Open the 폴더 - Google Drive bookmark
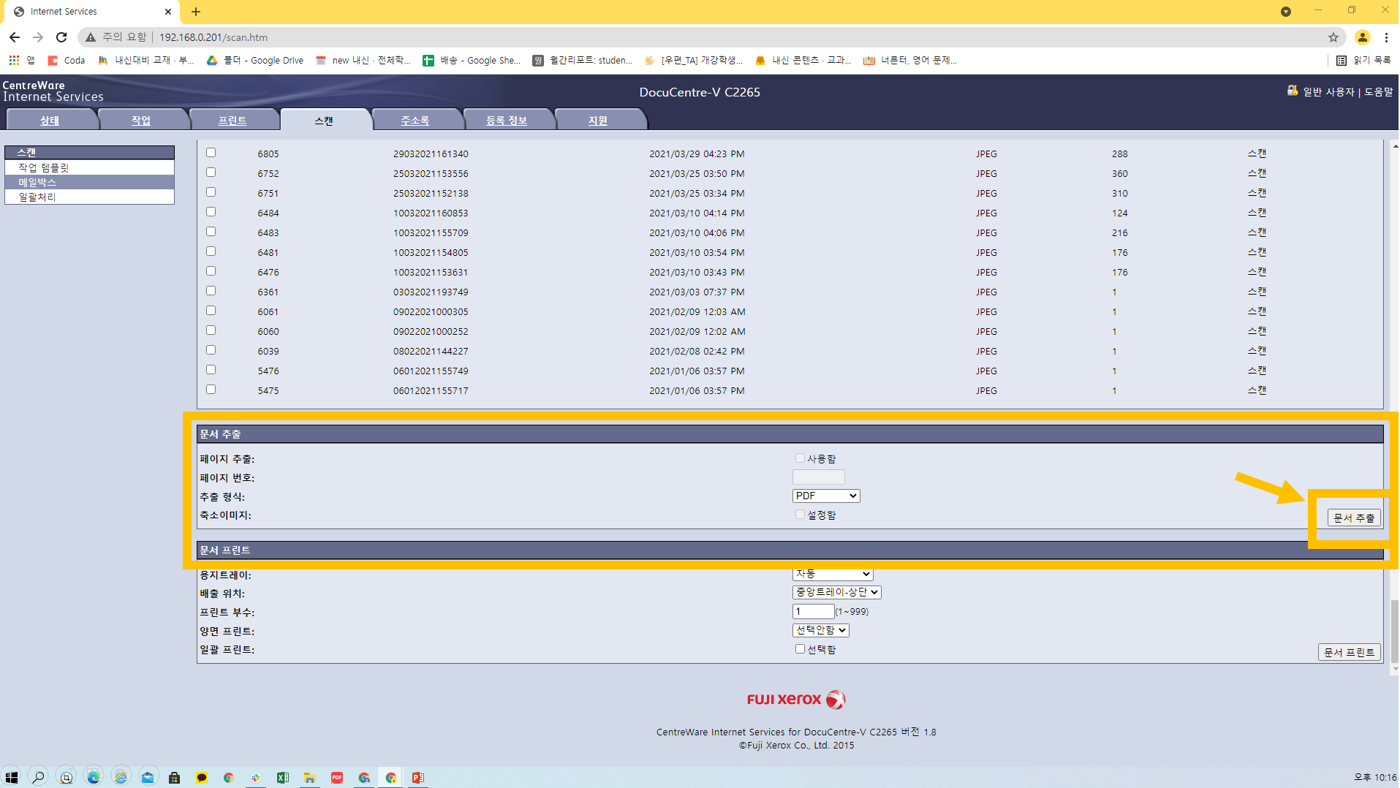The width and height of the screenshot is (1400, 788). click(255, 60)
